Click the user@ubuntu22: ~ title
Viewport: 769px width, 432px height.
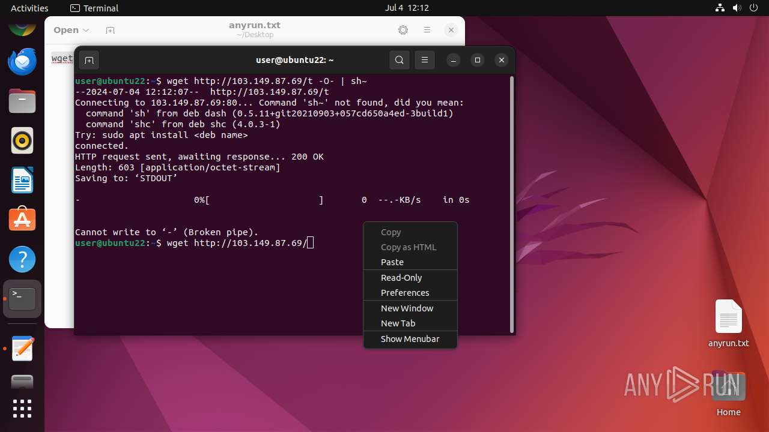pos(294,60)
